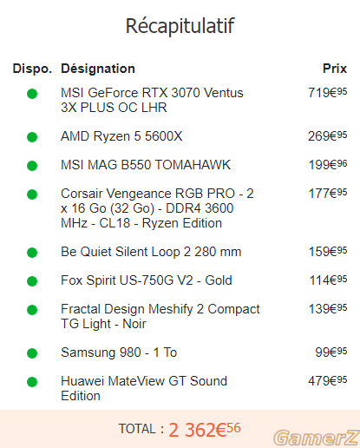360x448 pixels.
Task: Click availability dot for MSI MAG B550 TOMAHAWK
Action: tap(32, 166)
